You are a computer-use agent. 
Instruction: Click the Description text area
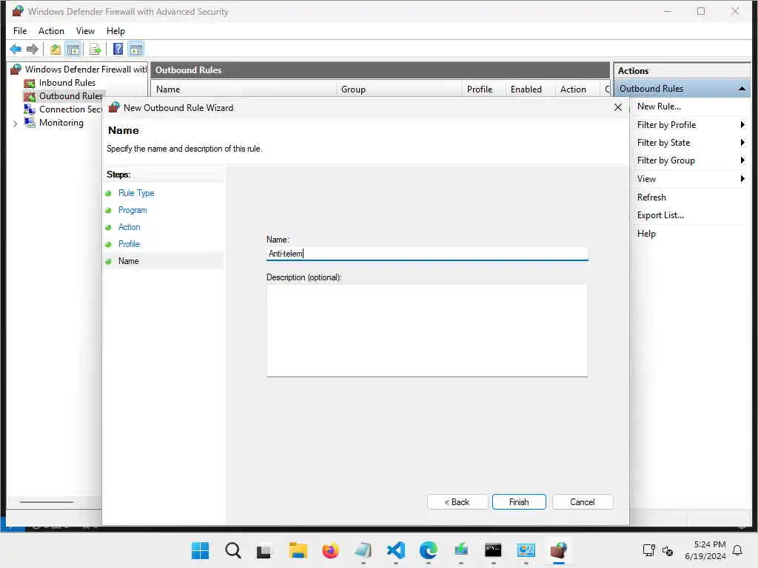[x=427, y=331]
